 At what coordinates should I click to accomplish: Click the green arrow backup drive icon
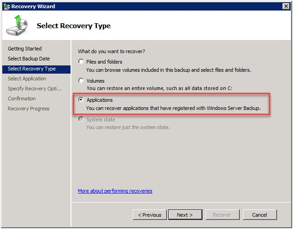coord(17,26)
